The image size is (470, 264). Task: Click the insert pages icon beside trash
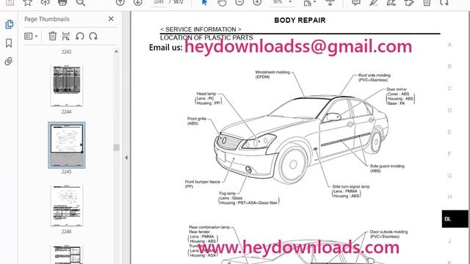pos(65,36)
